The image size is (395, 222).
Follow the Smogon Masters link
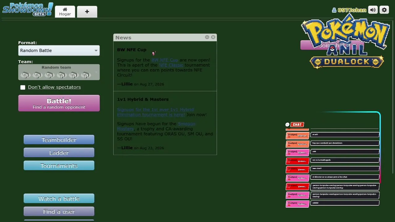click(x=156, y=126)
